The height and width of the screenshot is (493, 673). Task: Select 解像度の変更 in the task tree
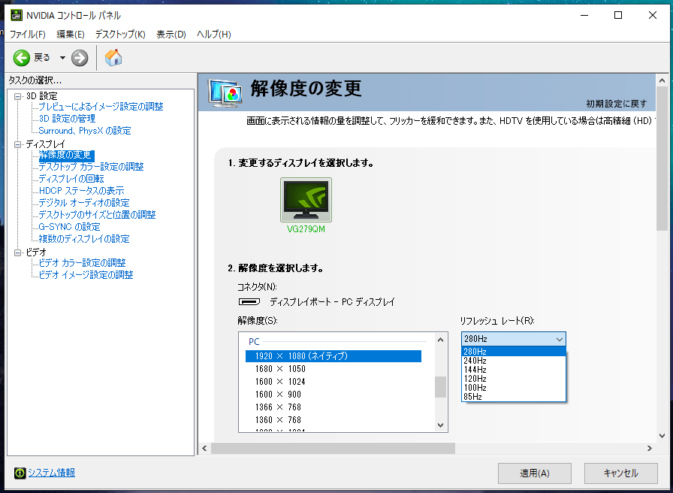pos(66,155)
